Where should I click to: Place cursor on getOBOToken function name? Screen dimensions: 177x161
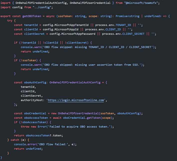33,16
